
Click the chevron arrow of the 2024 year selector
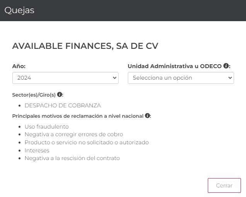[x=114, y=78]
